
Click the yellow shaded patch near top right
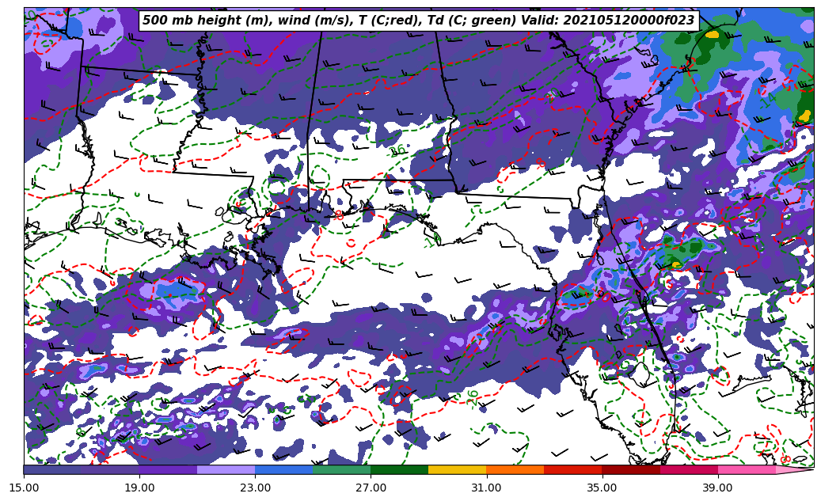[711, 34]
